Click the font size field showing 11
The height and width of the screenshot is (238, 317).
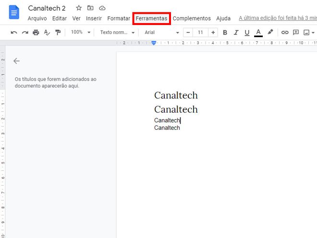coord(200,32)
